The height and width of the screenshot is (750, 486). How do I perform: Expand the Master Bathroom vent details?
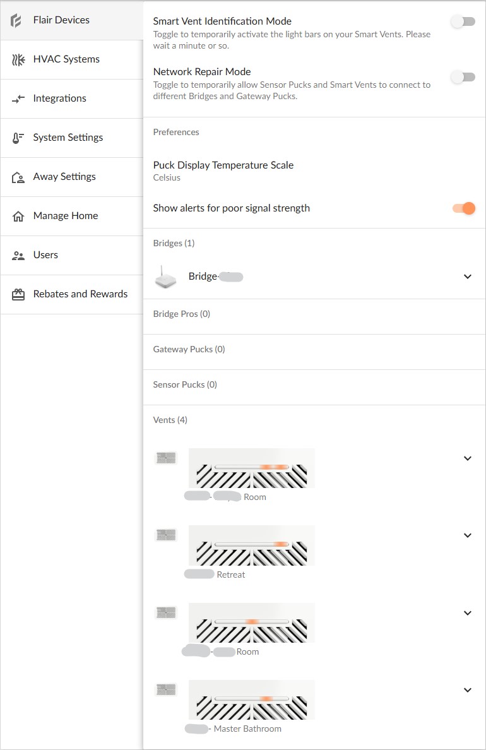click(x=468, y=690)
